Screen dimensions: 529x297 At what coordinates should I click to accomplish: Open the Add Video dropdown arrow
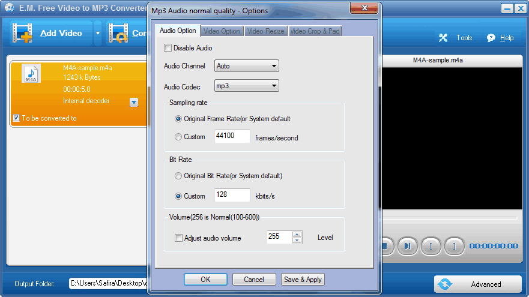(x=98, y=33)
